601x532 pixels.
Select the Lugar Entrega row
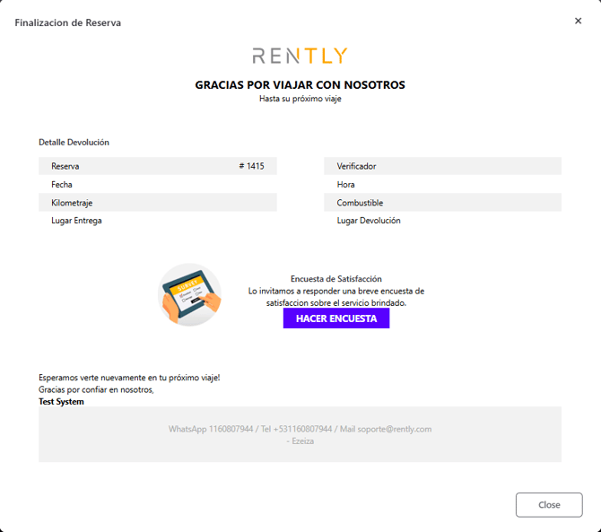[x=157, y=221]
